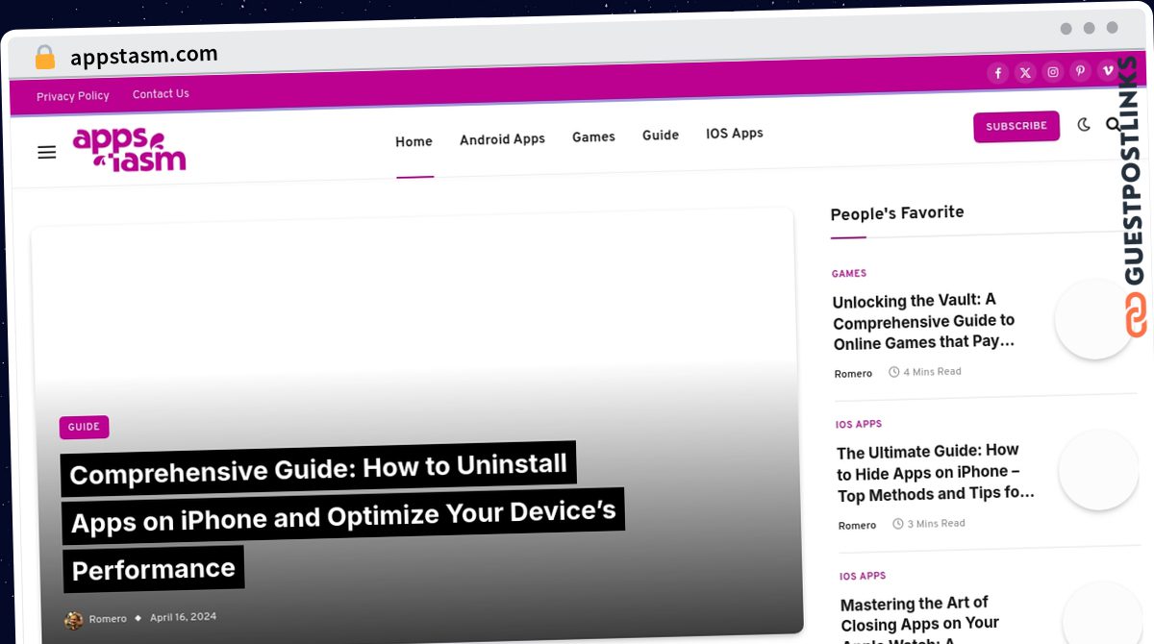1154x644 pixels.
Task: Open Mastering the Art of Closing Apps article
Action: tap(920, 620)
